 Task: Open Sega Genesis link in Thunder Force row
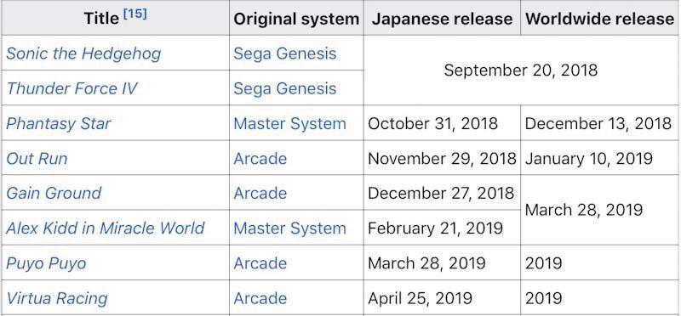coord(285,88)
